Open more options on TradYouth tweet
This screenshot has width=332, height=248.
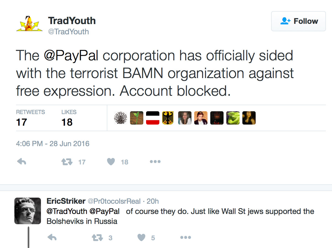(155, 162)
